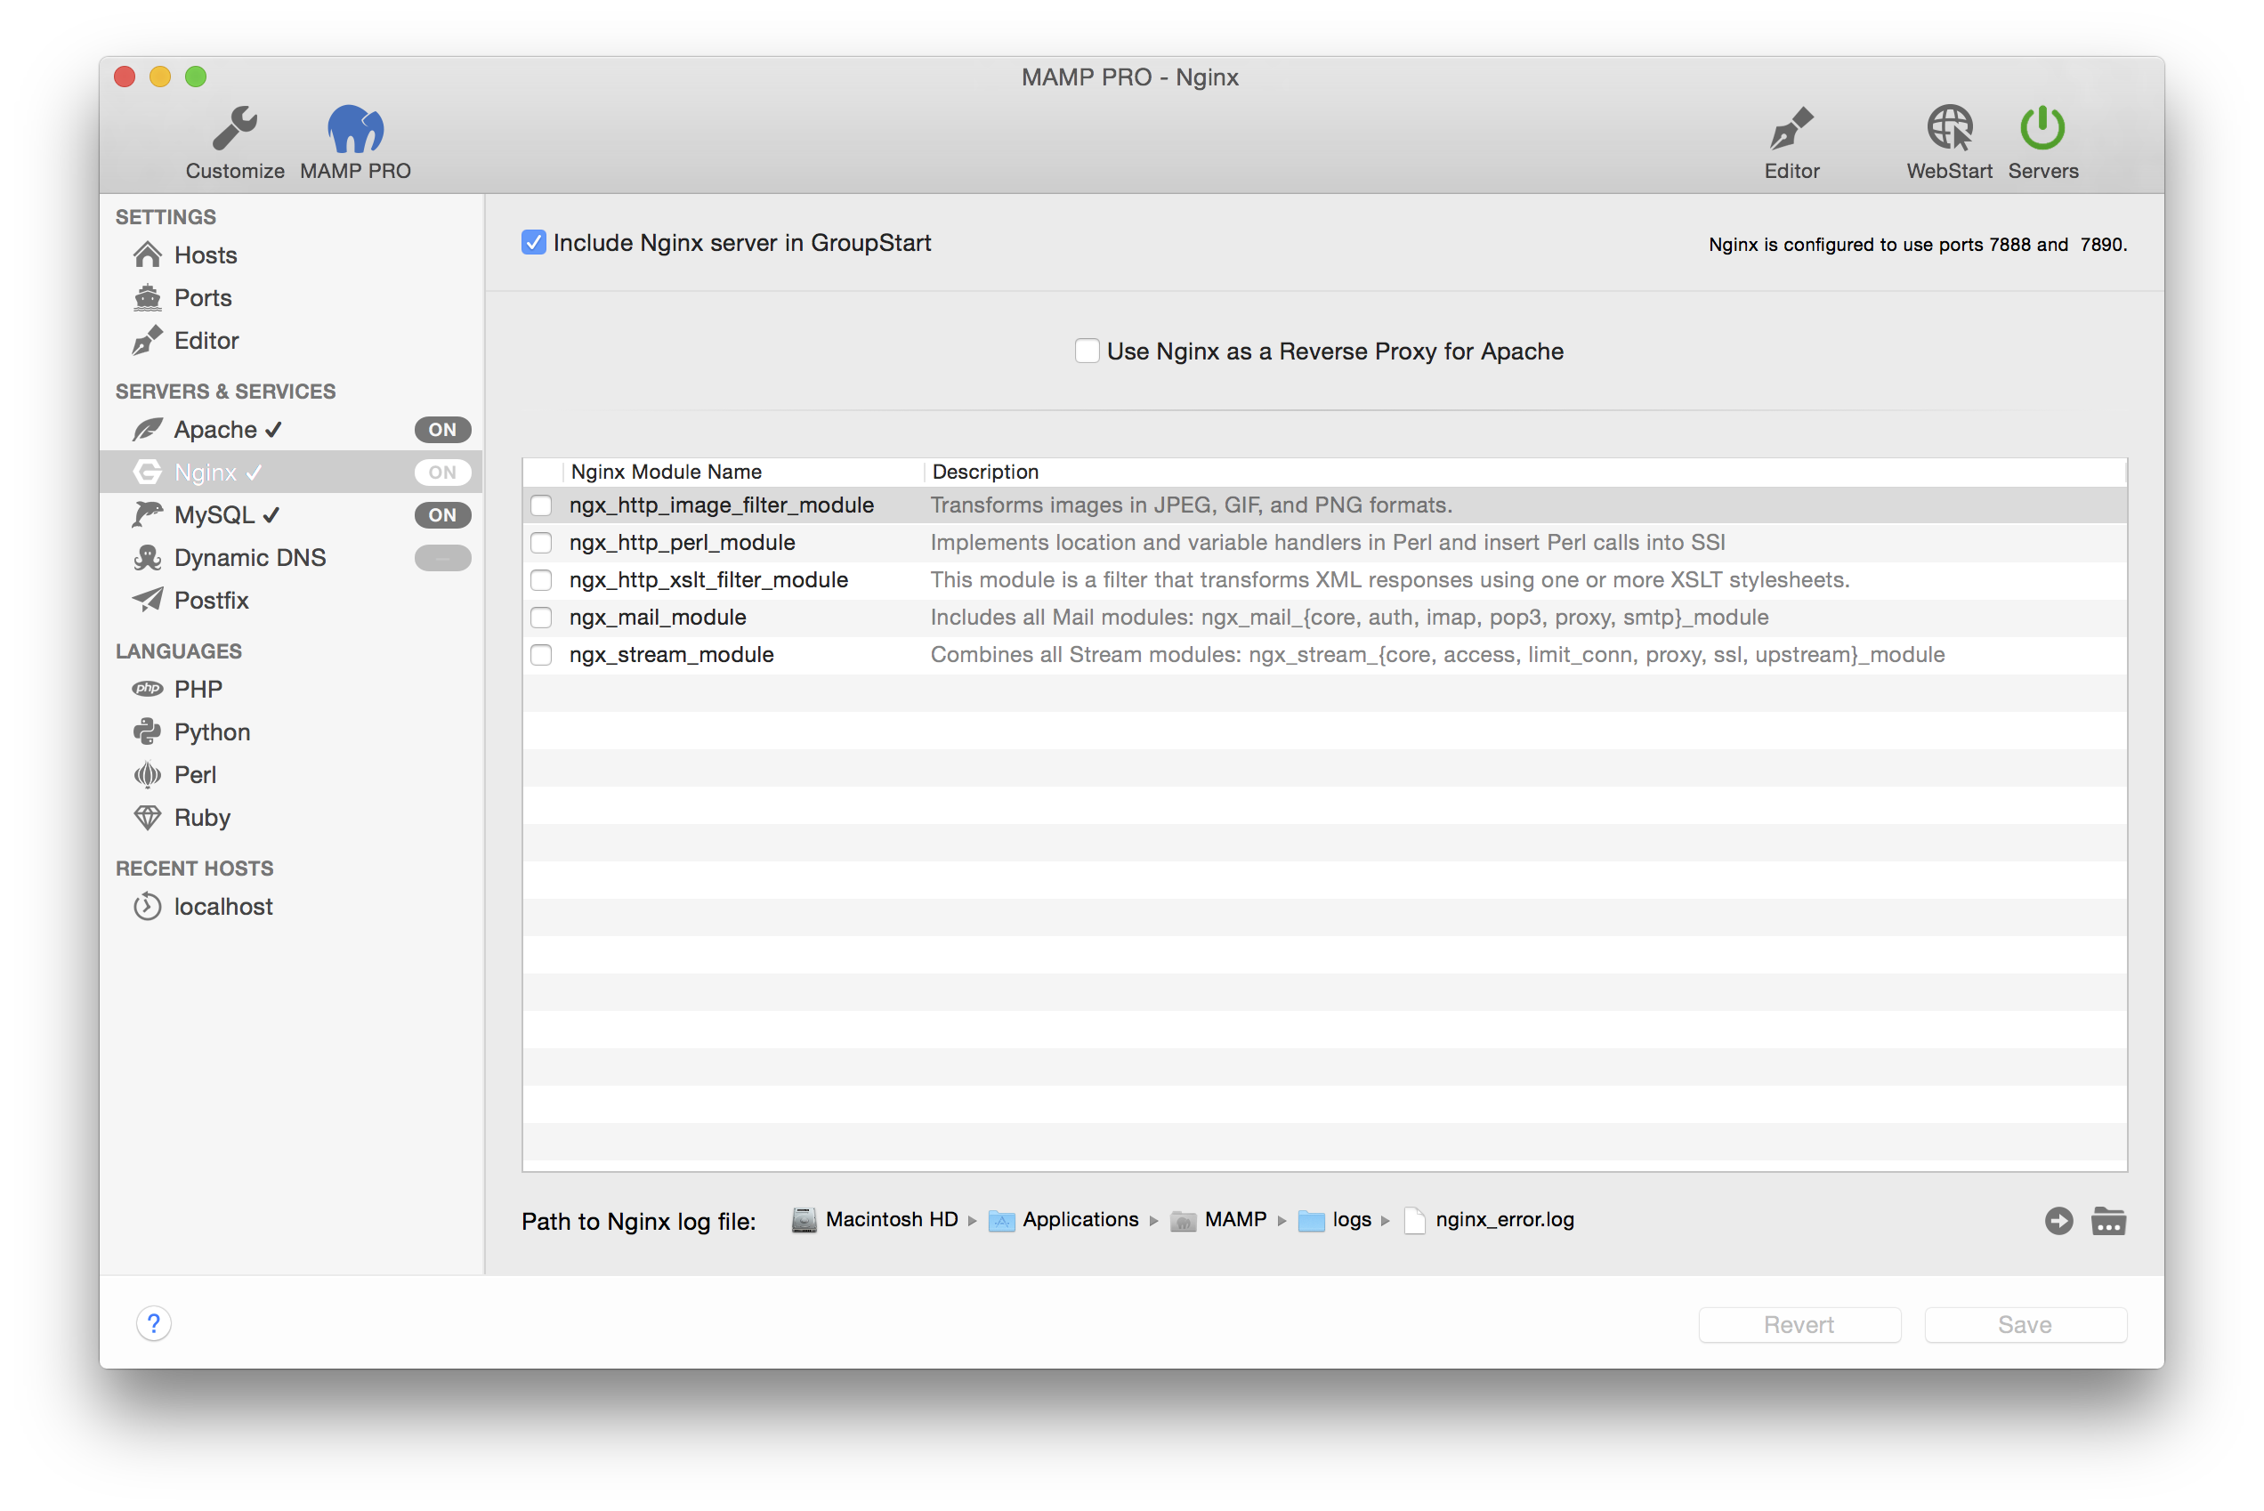Toggle the Dynamic DNS switch
2264x1511 pixels.
442,557
